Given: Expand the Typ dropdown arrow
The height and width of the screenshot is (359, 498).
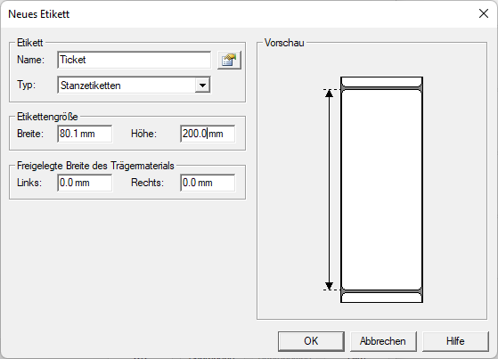Looking at the screenshot, I should coord(202,86).
